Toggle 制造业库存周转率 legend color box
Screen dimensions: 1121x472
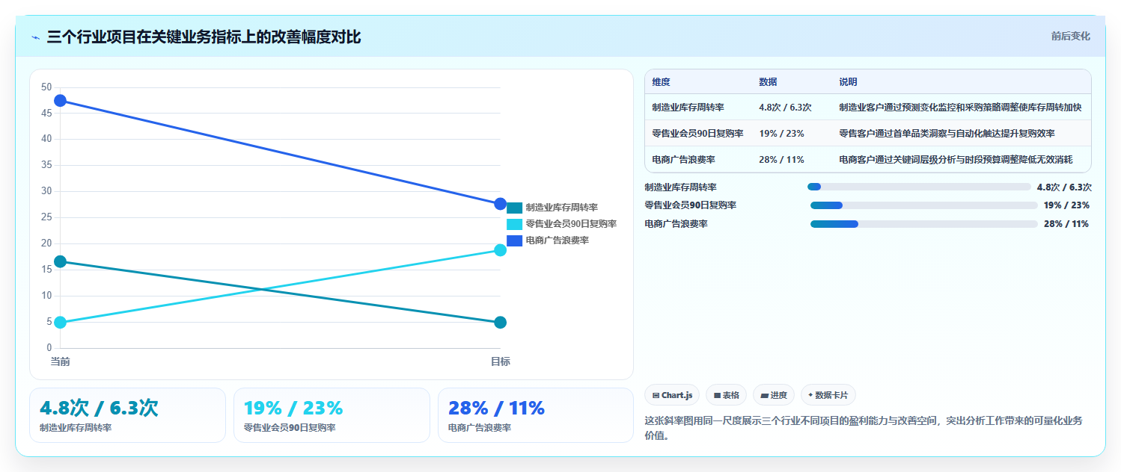[514, 208]
